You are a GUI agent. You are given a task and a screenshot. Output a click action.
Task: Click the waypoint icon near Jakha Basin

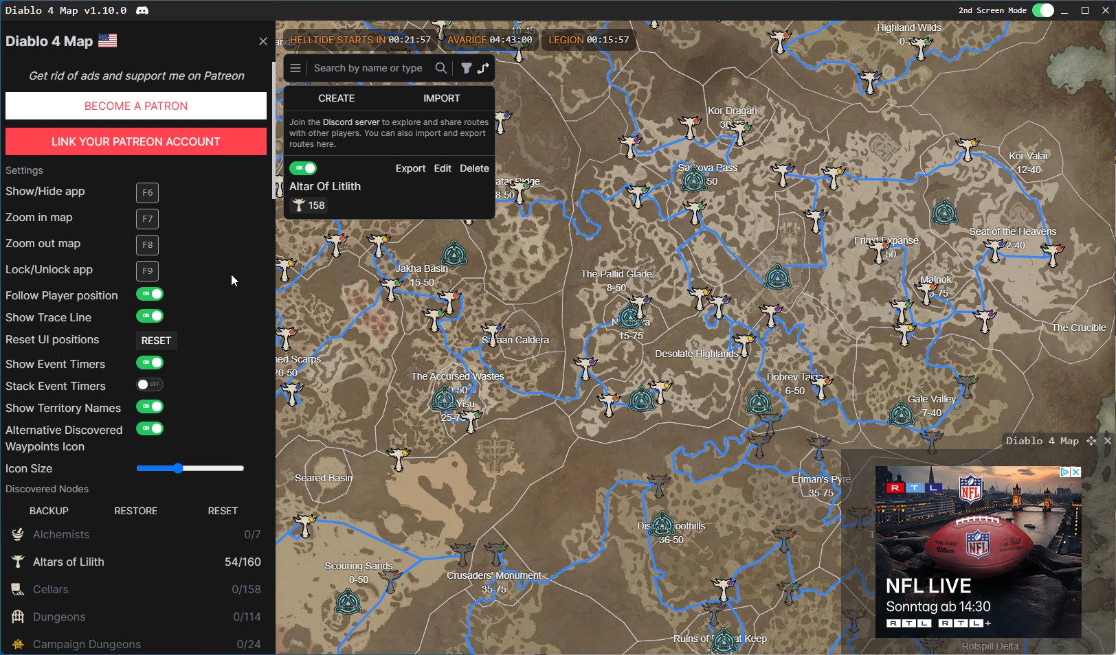[x=454, y=254]
